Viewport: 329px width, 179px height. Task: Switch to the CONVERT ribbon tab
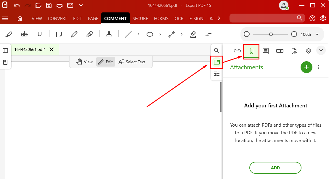click(x=57, y=18)
